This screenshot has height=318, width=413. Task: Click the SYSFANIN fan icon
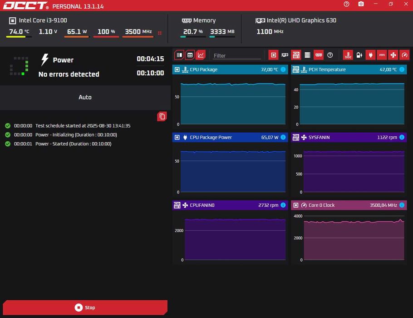pos(304,137)
